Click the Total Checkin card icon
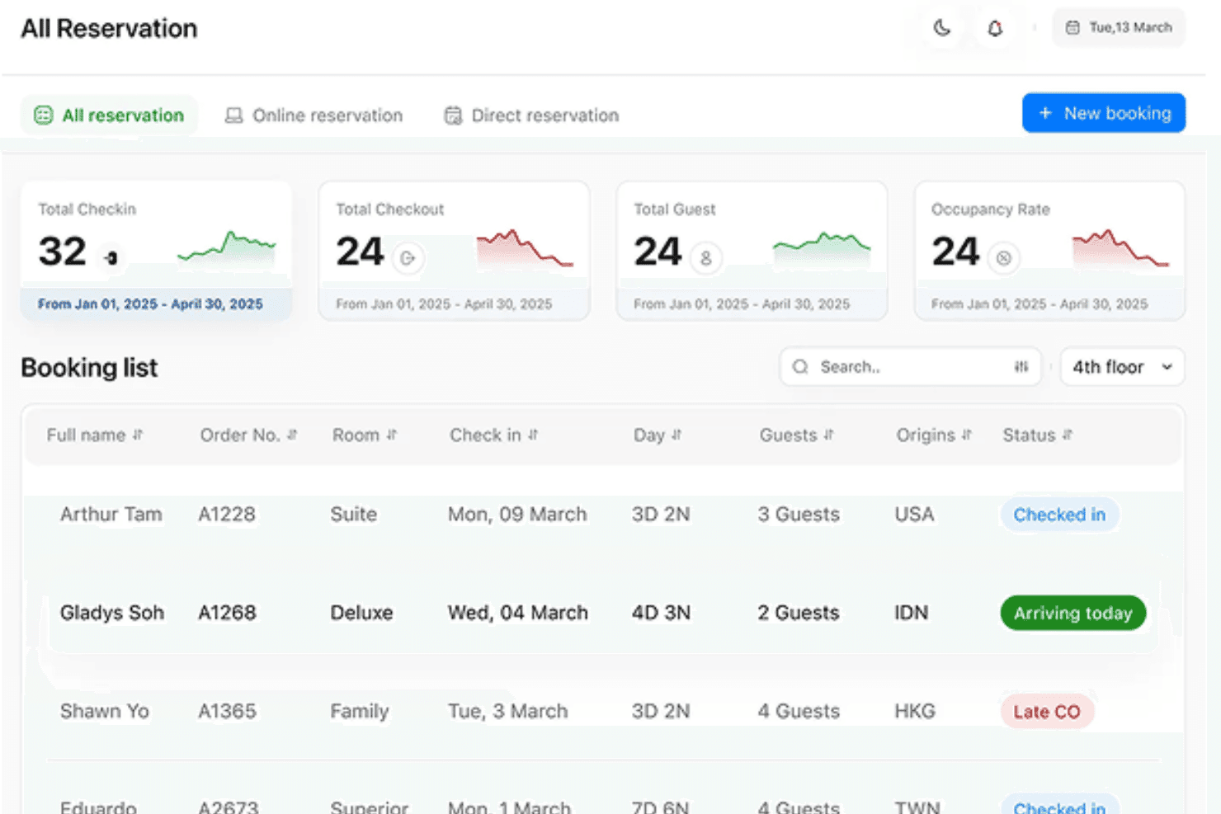This screenshot has width=1221, height=814. pos(111,258)
